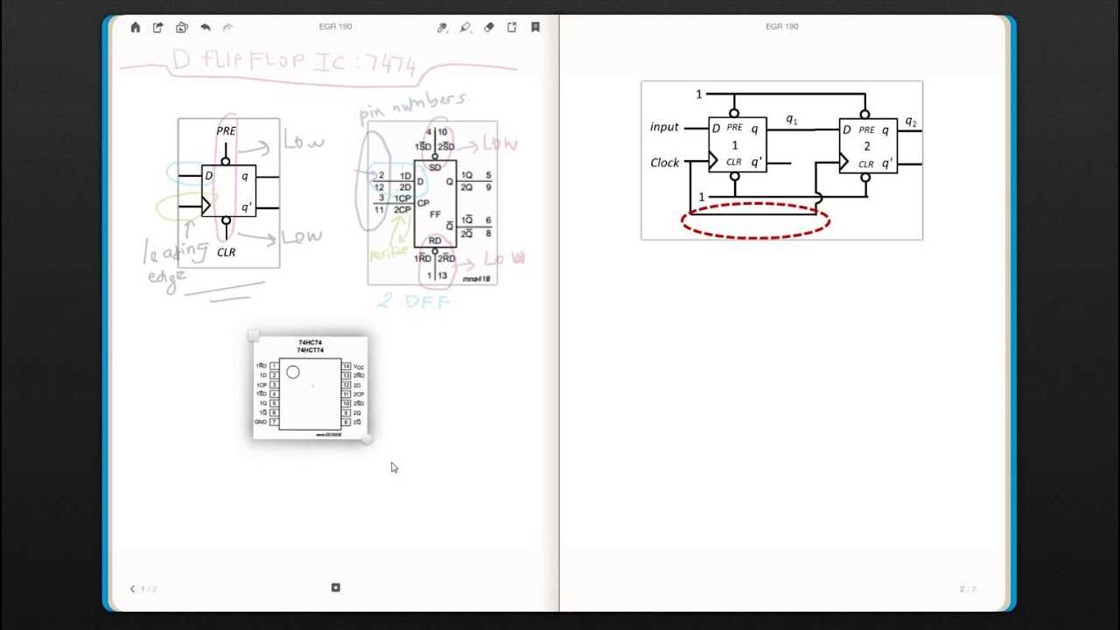Click the add/clear page icon

(512, 27)
